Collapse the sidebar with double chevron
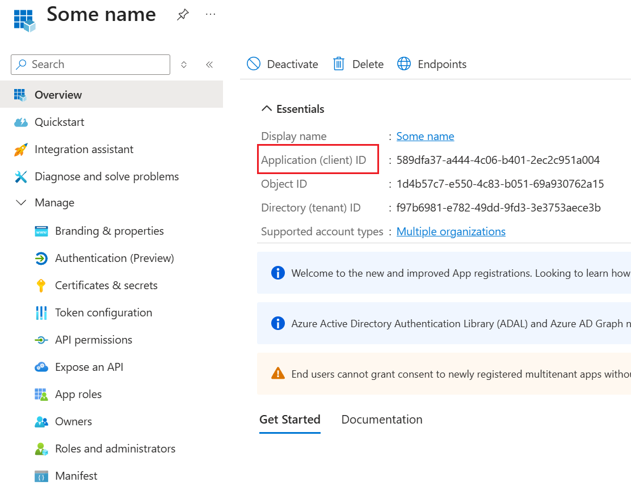631x495 pixels. 209,65
